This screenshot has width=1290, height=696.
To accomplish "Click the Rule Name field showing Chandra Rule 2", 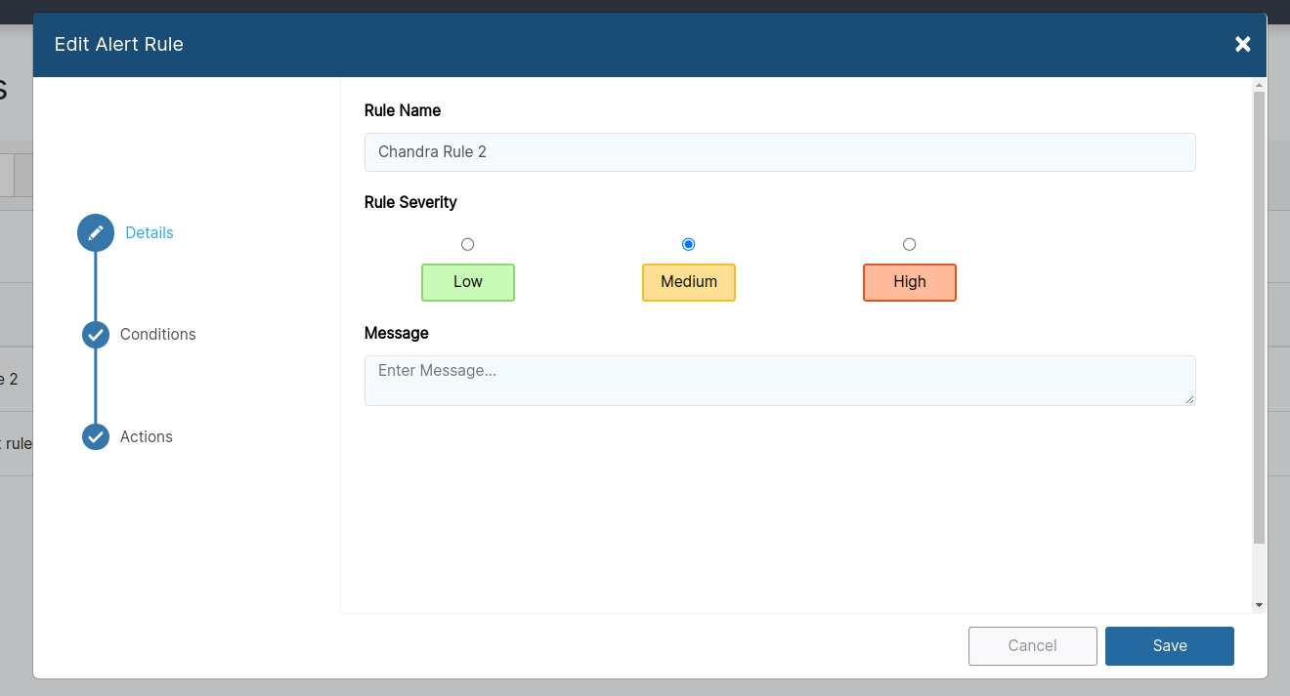I will (x=779, y=151).
